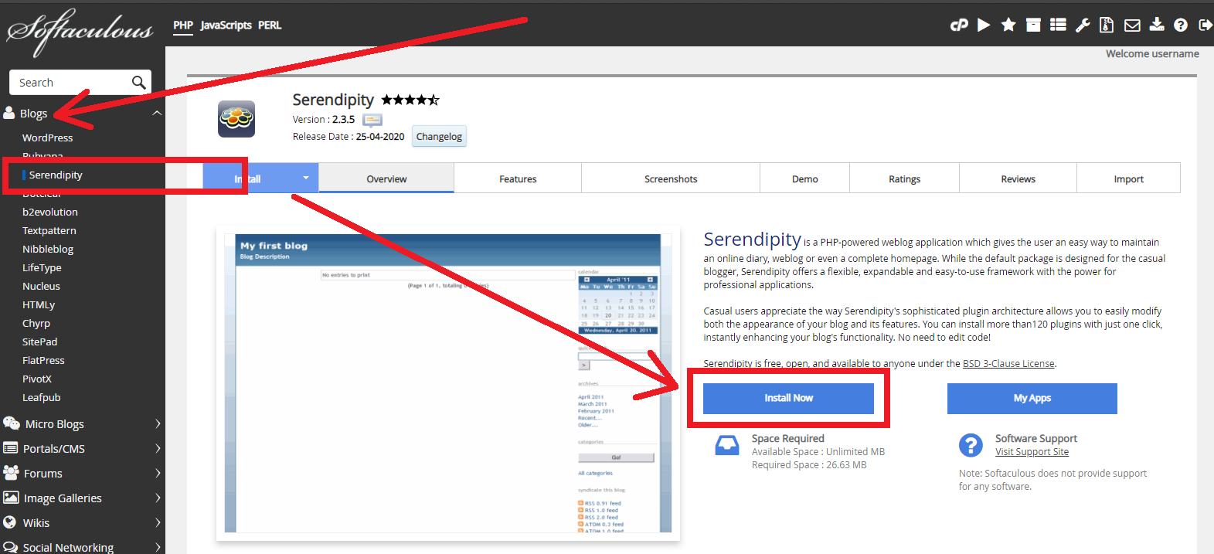Switch to the Ratings tab
The image size is (1214, 554).
click(x=904, y=178)
